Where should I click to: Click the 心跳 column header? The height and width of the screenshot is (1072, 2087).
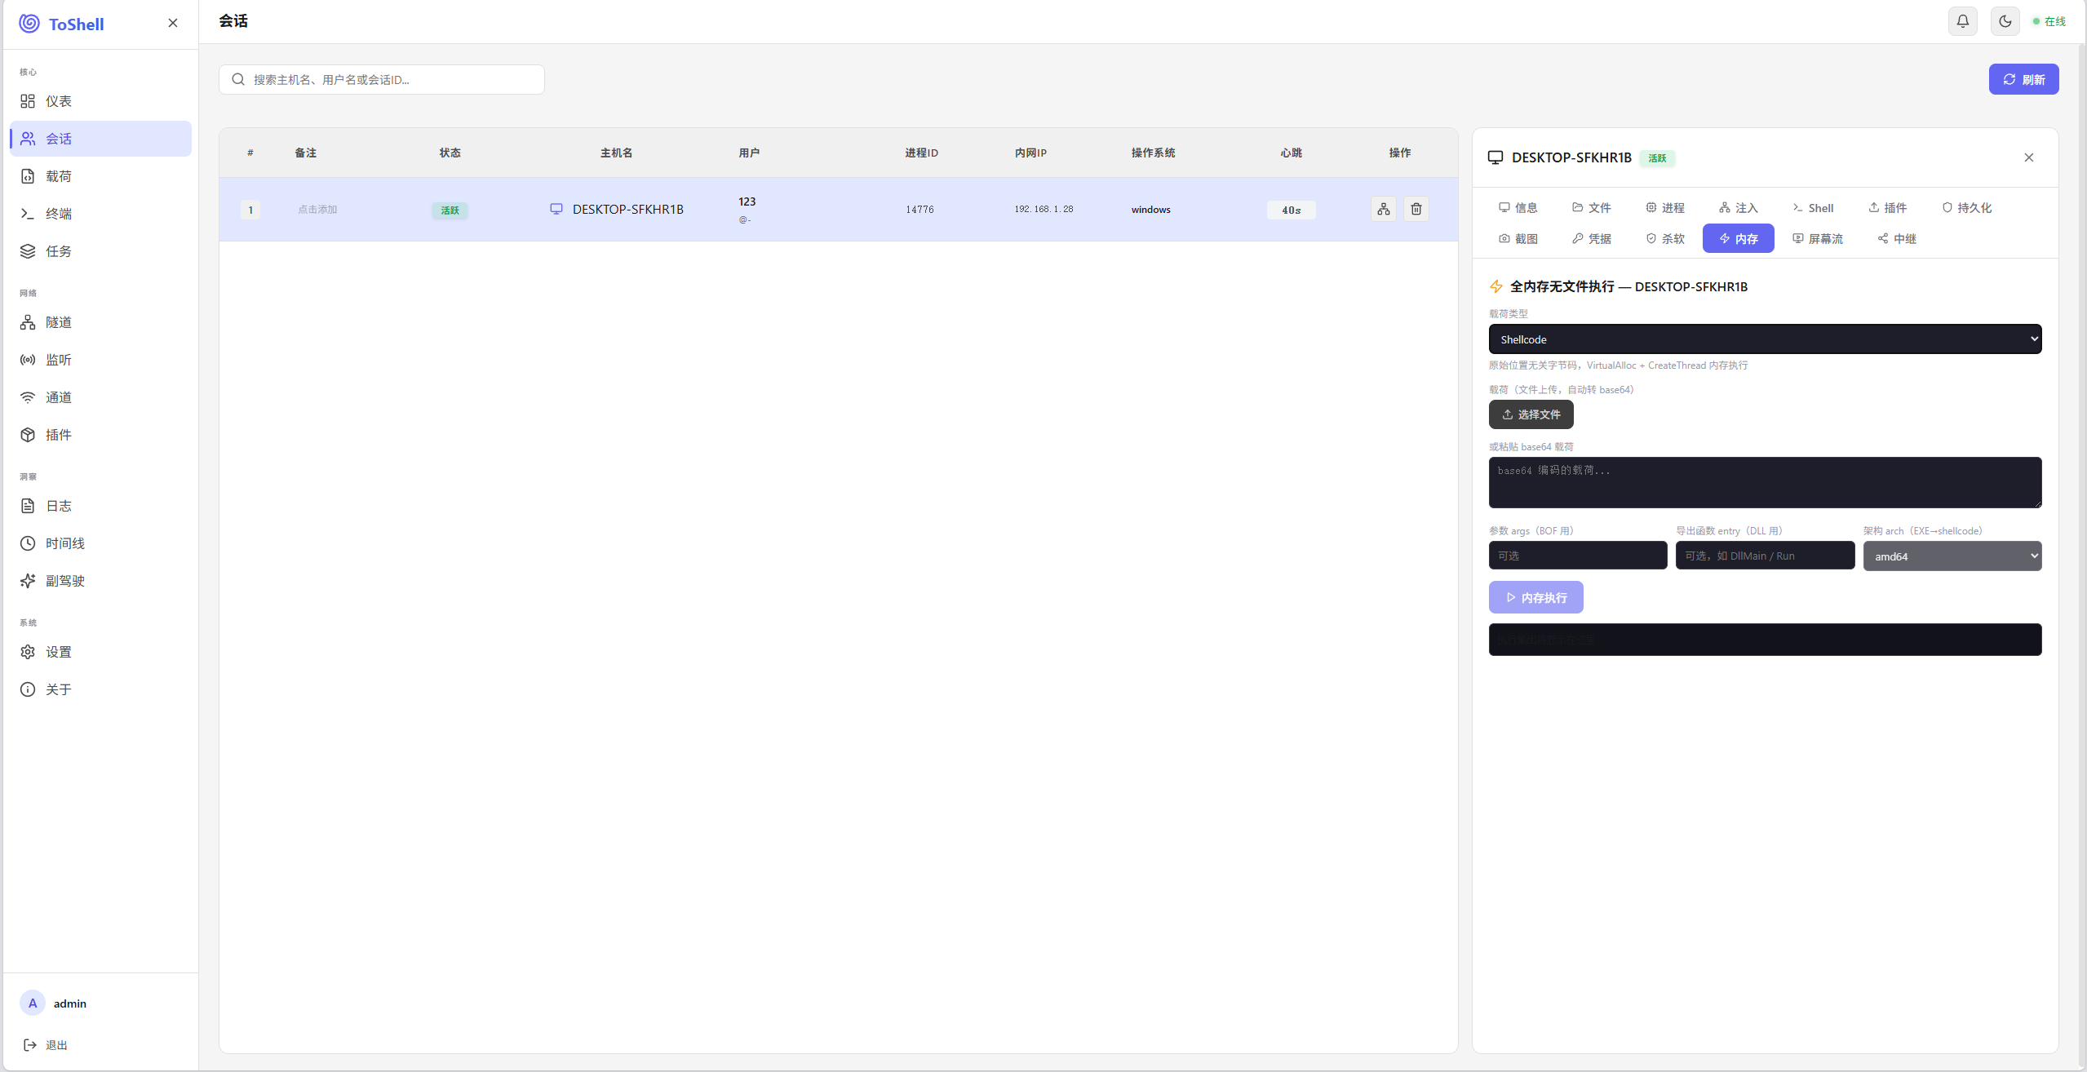(1292, 153)
